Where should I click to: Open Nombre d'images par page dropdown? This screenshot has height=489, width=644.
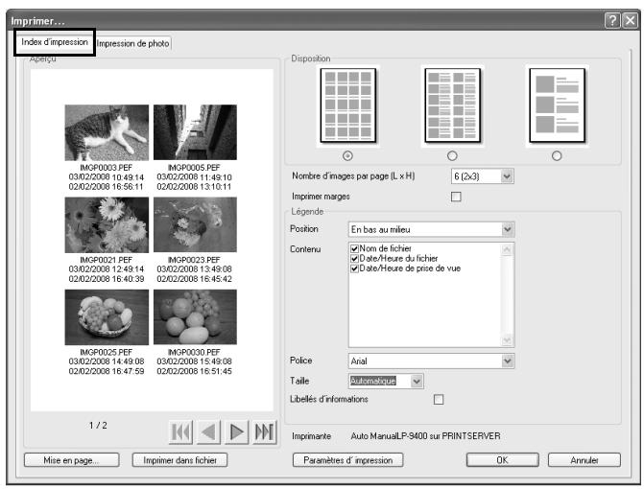[x=507, y=176]
